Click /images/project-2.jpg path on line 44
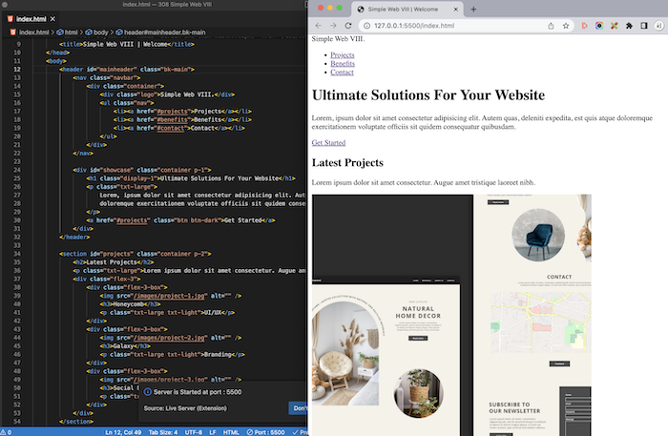668x436 pixels. (x=170, y=338)
